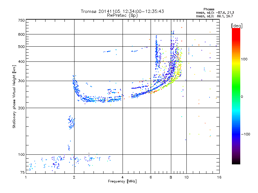
Task: Click the black bottom of the colorbar
Action: pyautogui.click(x=236, y=162)
